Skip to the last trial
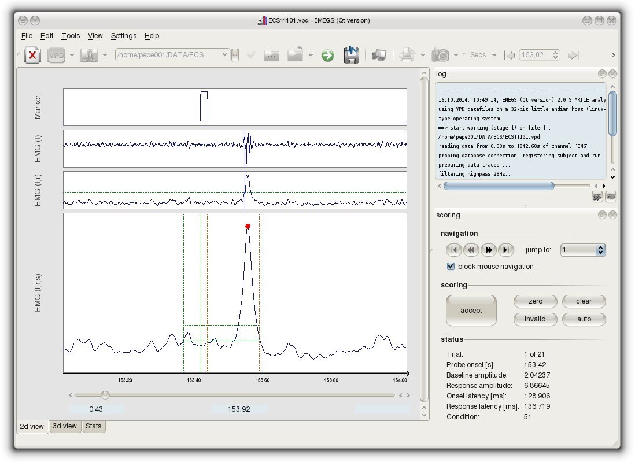Screen dimensions: 635x462 coord(506,250)
